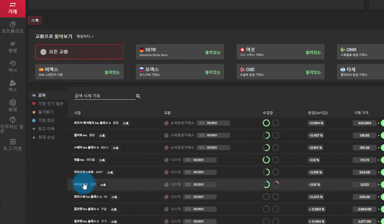
Task: Click the 시장 column header
Action: [77, 113]
